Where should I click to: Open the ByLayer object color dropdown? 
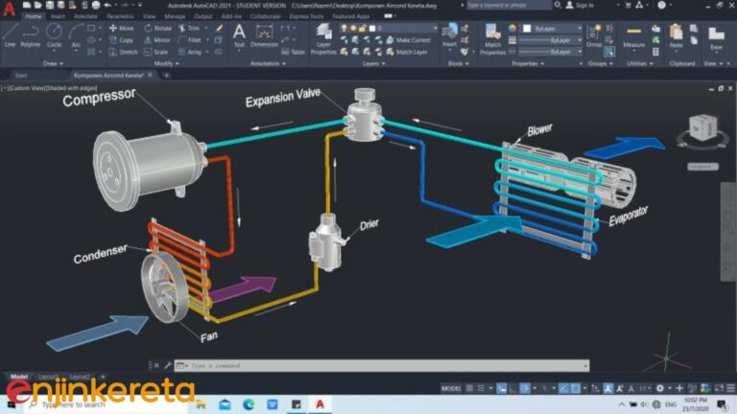(549, 28)
